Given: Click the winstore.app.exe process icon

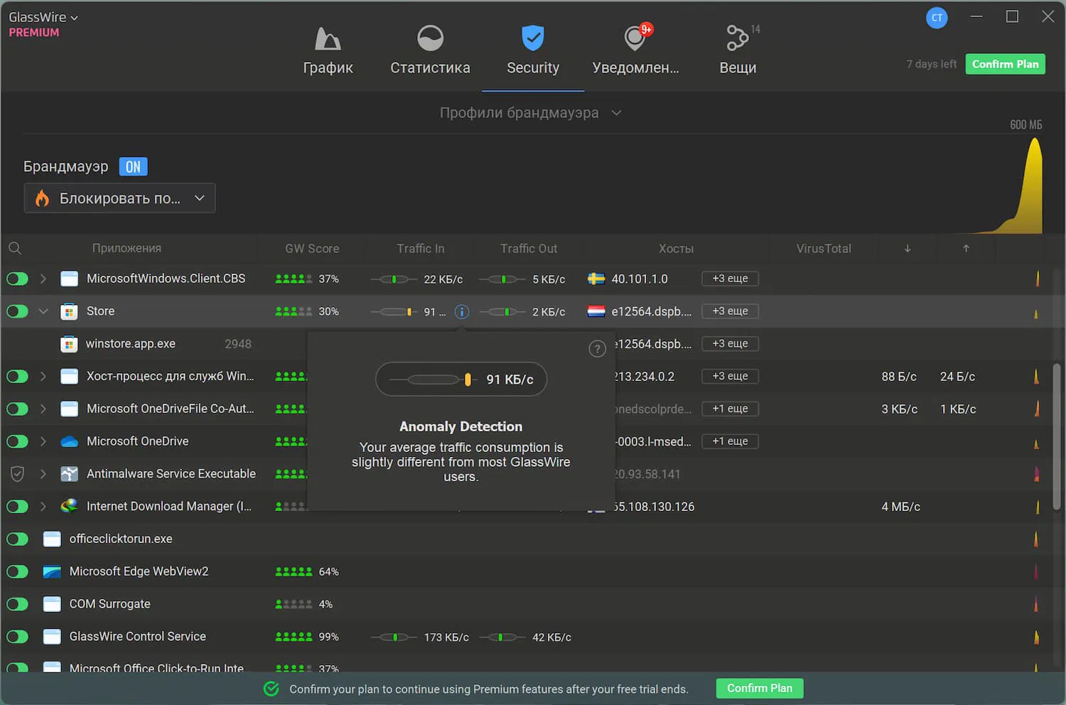Looking at the screenshot, I should coord(69,344).
